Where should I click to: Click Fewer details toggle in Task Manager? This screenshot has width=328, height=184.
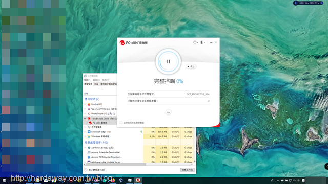coord(94,170)
